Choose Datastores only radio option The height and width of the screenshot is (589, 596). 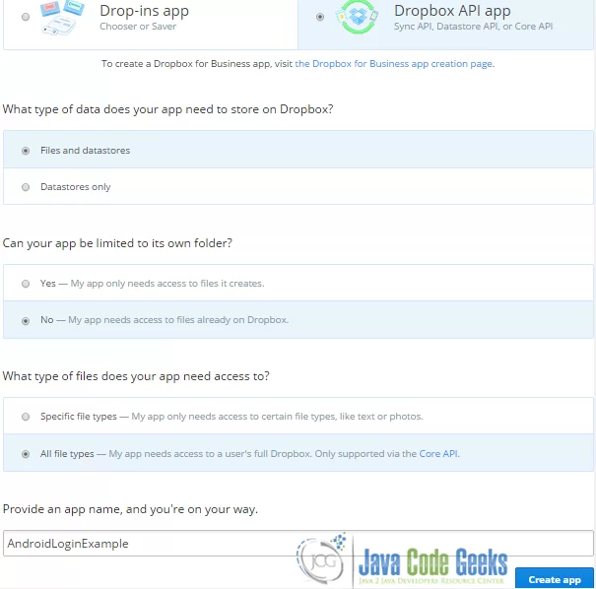26,187
